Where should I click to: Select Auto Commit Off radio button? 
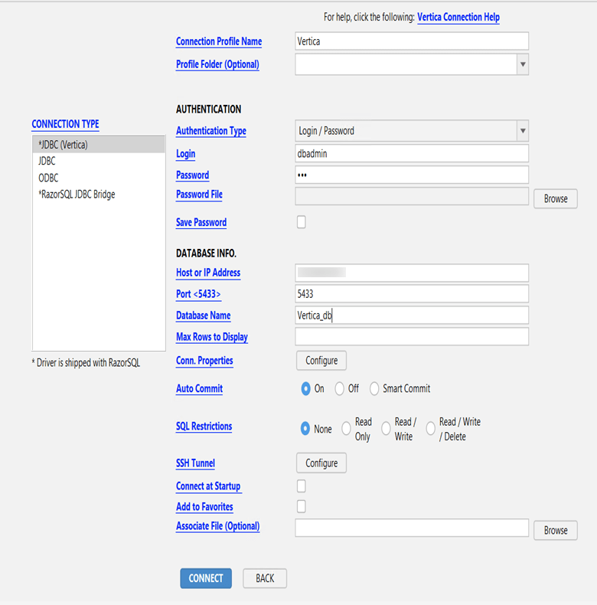pos(340,389)
